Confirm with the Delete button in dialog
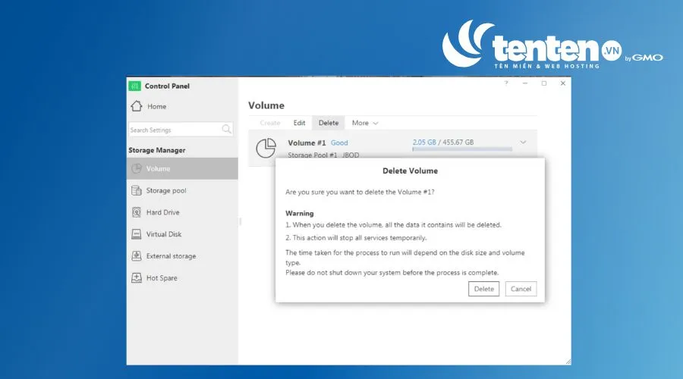Viewport: 683px width, 379px height. point(483,289)
